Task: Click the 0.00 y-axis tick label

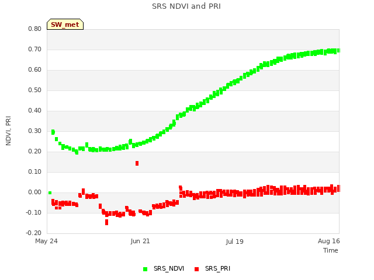Action: pos(35,192)
